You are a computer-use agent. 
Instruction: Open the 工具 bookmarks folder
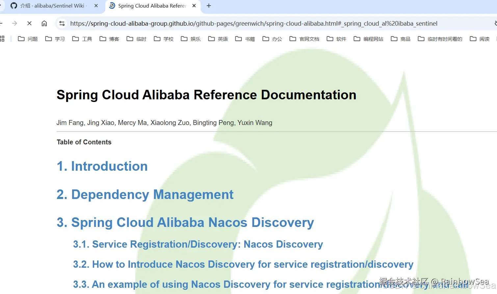coord(82,39)
